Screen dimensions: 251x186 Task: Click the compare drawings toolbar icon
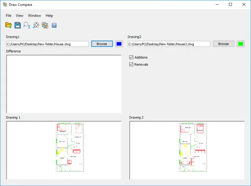pos(45,25)
